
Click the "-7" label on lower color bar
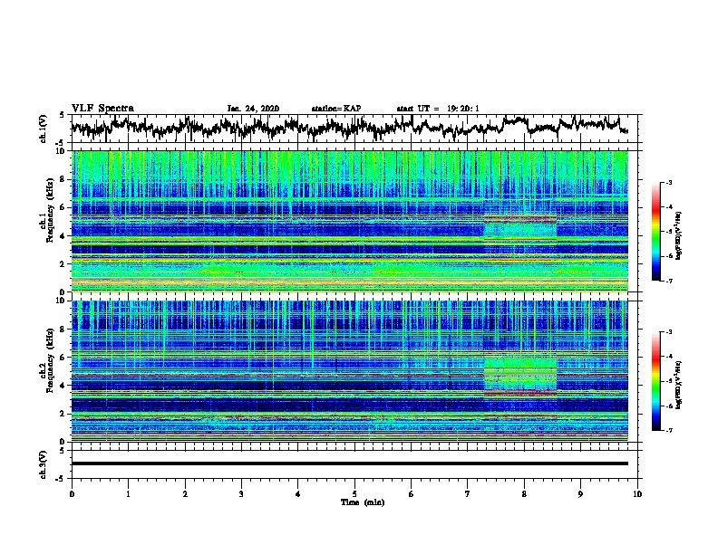[668, 430]
